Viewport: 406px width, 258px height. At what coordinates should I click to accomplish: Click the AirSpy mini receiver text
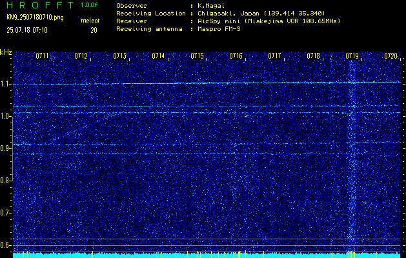[269, 21]
